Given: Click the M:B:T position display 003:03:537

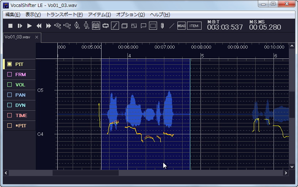Looking at the screenshot, I should point(225,27).
